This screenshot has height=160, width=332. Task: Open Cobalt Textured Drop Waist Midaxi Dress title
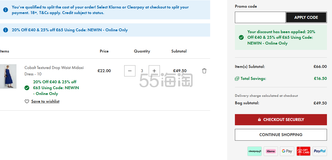click(x=54, y=71)
